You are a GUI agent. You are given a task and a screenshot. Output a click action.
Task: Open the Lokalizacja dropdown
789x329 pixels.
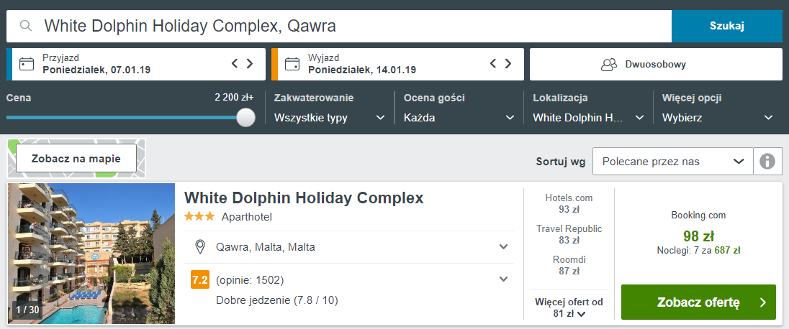[588, 118]
